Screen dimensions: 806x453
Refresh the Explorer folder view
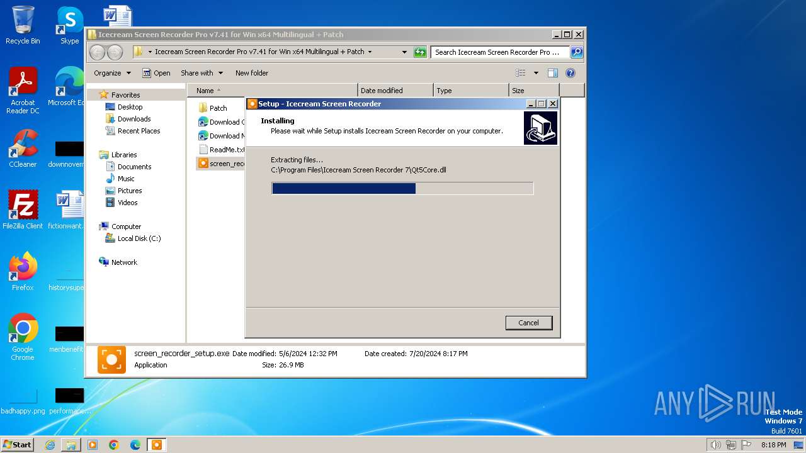pos(420,52)
